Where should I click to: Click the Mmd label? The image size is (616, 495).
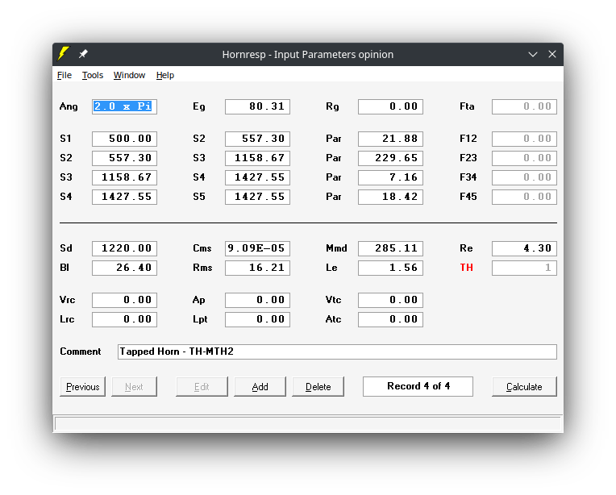click(336, 248)
